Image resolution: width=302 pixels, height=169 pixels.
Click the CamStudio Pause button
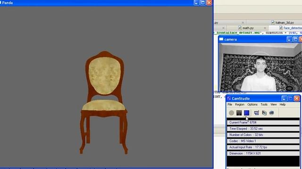(x=239, y=113)
